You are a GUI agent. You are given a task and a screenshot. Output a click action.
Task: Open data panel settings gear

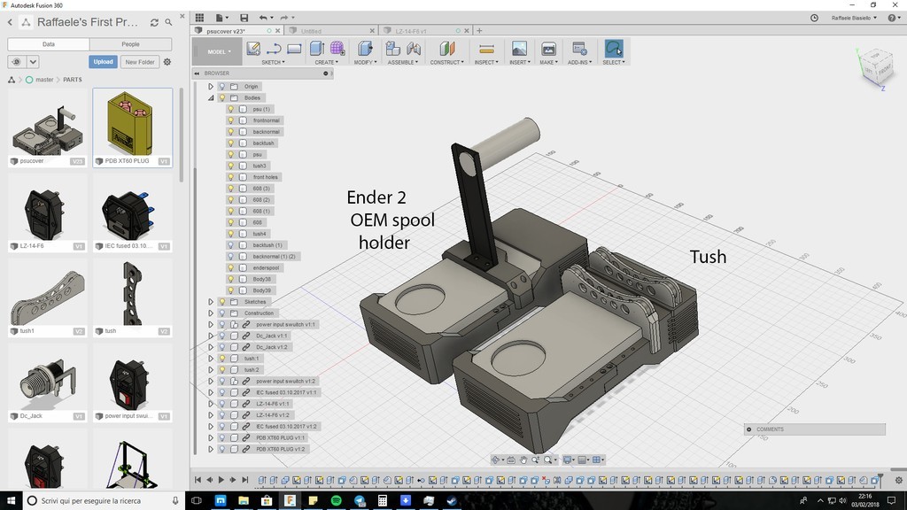tap(167, 62)
